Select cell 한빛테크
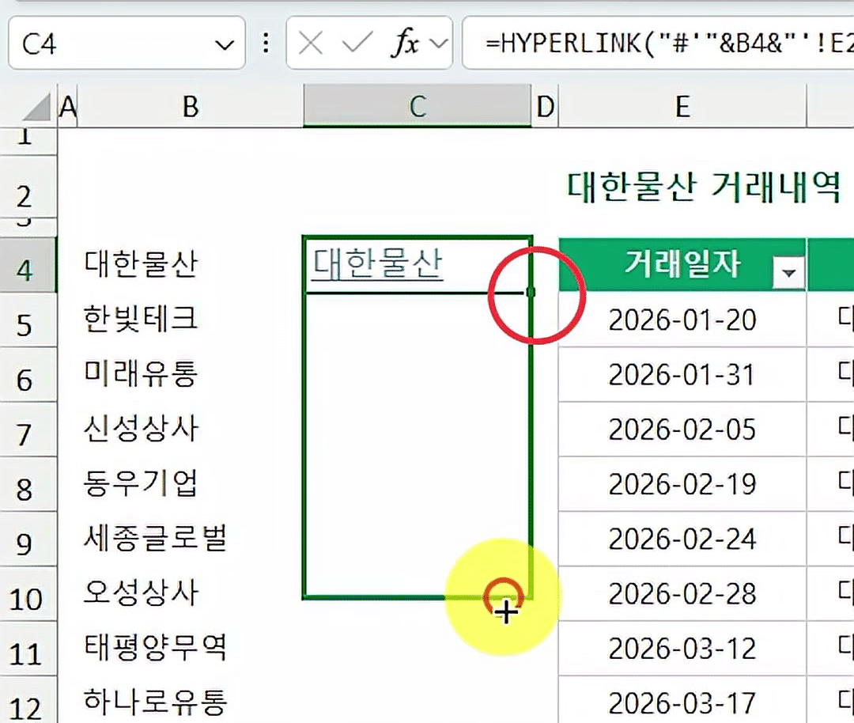Viewport: 854px width, 723px height. 190,320
